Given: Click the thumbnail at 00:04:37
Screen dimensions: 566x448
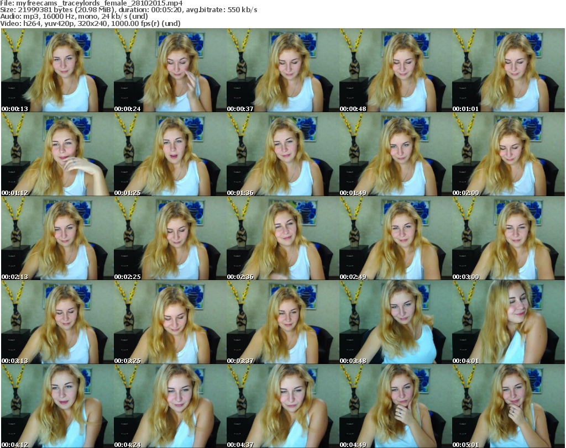Looking at the screenshot, I should click(282, 406).
